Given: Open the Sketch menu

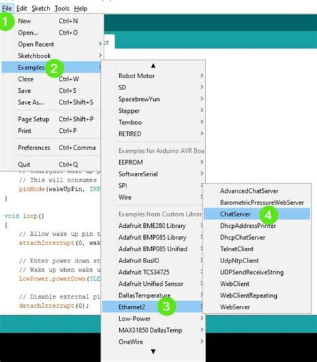Looking at the screenshot, I should 41,9.
